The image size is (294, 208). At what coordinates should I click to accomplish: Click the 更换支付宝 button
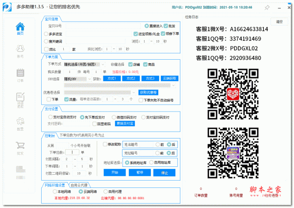[125, 123]
